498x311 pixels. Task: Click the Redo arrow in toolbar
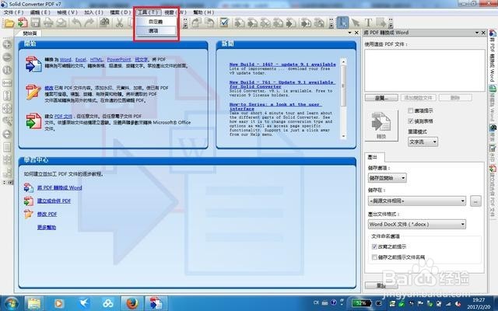point(89,23)
